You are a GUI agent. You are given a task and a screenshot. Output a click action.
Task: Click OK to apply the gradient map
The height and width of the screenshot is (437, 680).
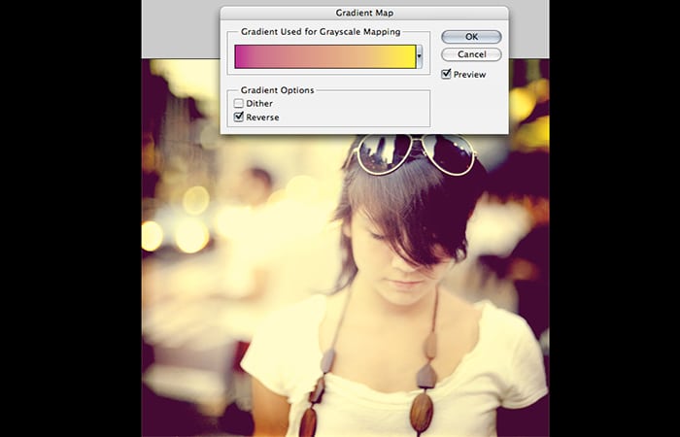(471, 37)
